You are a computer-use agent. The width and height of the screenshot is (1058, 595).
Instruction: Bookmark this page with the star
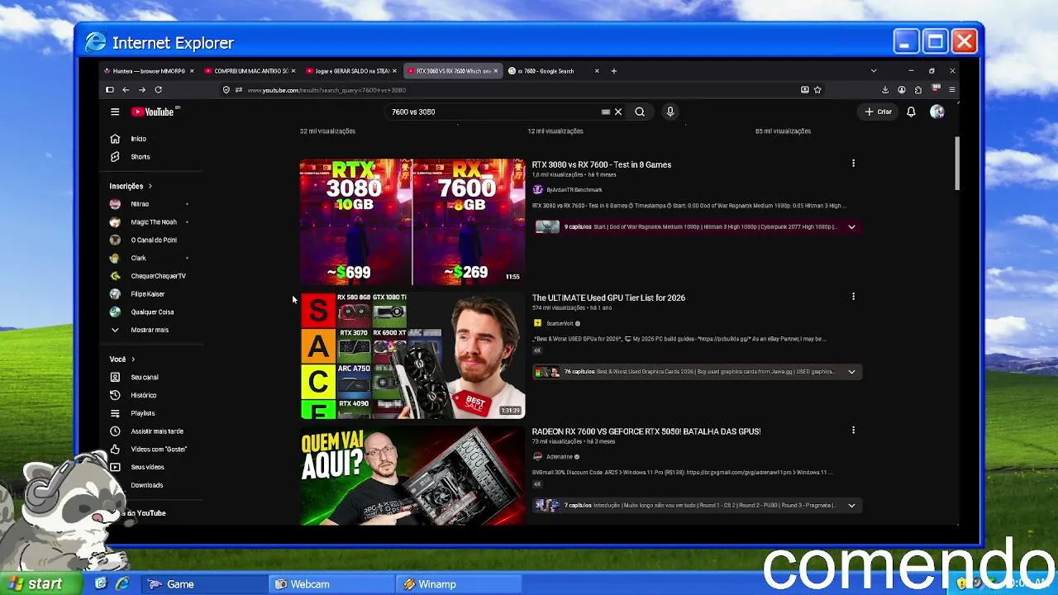coord(817,89)
